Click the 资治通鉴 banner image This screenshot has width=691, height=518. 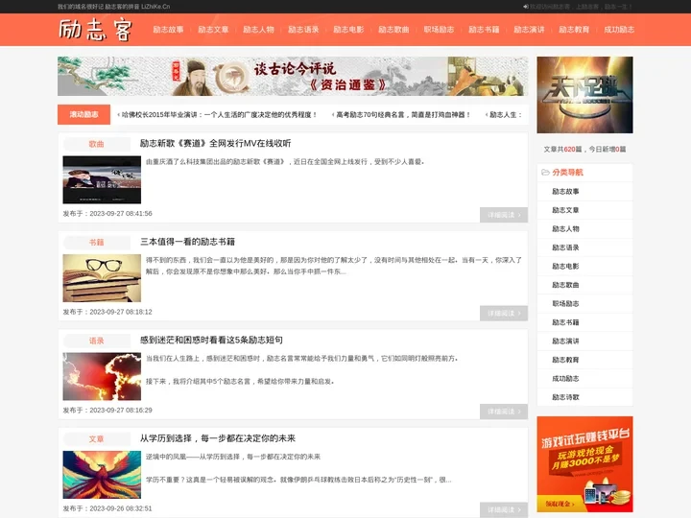coord(293,76)
